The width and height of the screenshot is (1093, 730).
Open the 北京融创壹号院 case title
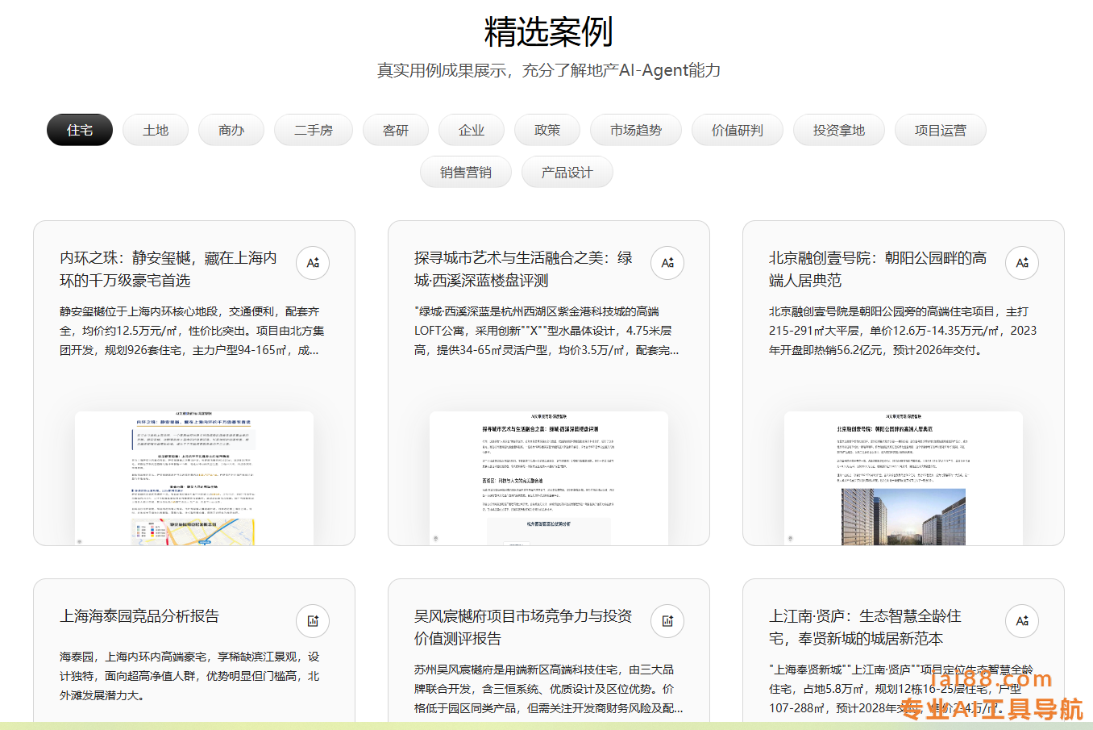pos(878,269)
